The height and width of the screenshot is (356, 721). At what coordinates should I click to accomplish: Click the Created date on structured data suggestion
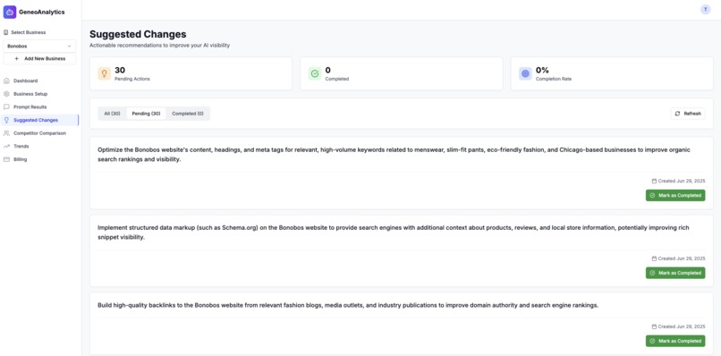pyautogui.click(x=678, y=259)
